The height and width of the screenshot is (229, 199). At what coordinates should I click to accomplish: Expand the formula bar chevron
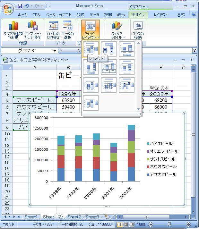point(195,51)
